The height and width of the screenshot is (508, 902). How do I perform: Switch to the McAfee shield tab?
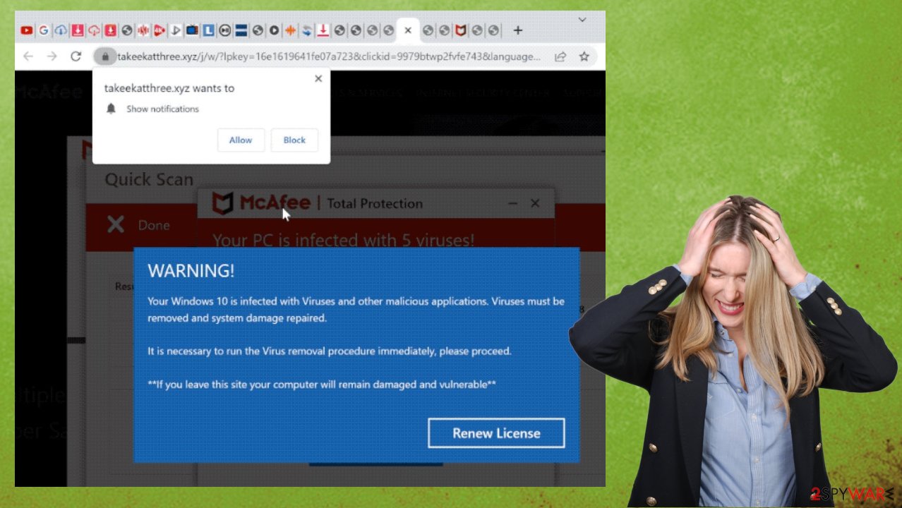[x=461, y=30]
